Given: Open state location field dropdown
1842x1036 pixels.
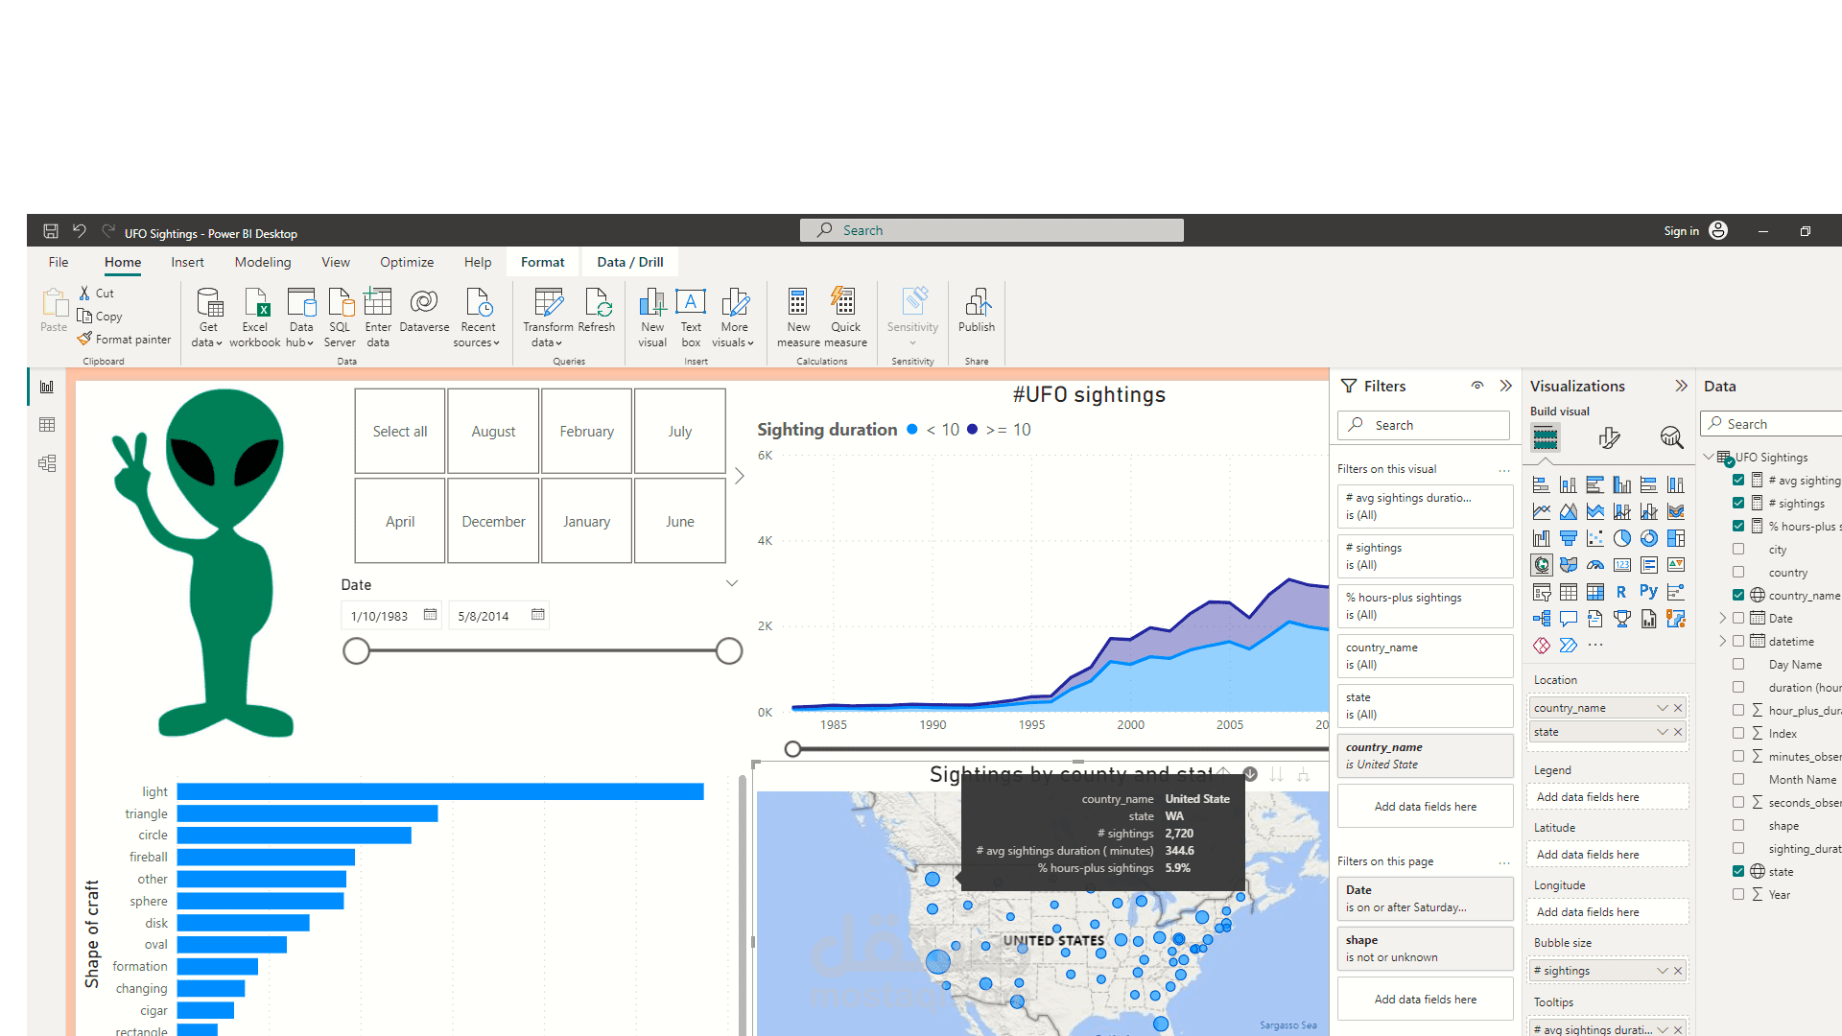Looking at the screenshot, I should pyautogui.click(x=1663, y=732).
